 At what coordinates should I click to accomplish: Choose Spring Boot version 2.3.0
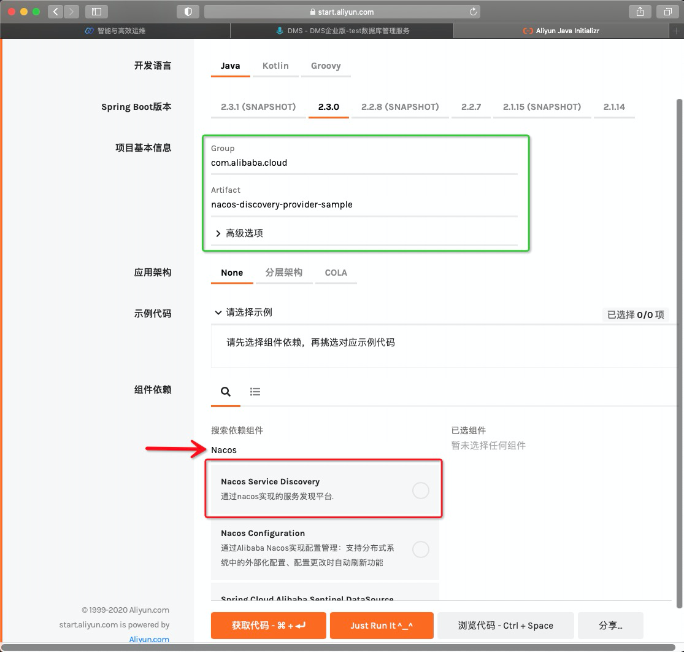(x=328, y=107)
